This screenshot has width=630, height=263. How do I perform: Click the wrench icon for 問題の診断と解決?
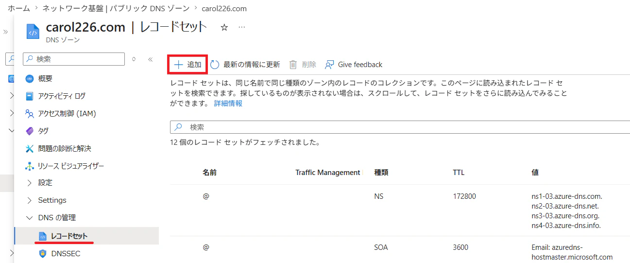[x=30, y=149]
